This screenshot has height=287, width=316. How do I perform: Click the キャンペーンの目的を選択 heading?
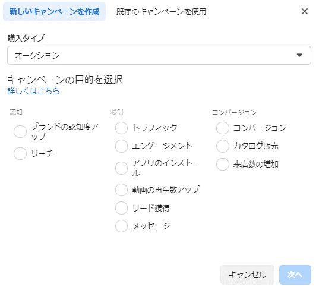(65, 80)
